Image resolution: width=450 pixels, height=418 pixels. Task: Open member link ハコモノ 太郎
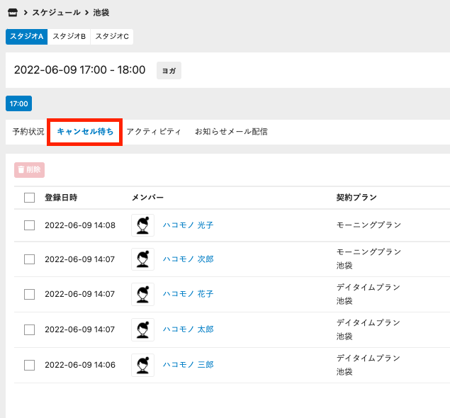pyautogui.click(x=188, y=329)
